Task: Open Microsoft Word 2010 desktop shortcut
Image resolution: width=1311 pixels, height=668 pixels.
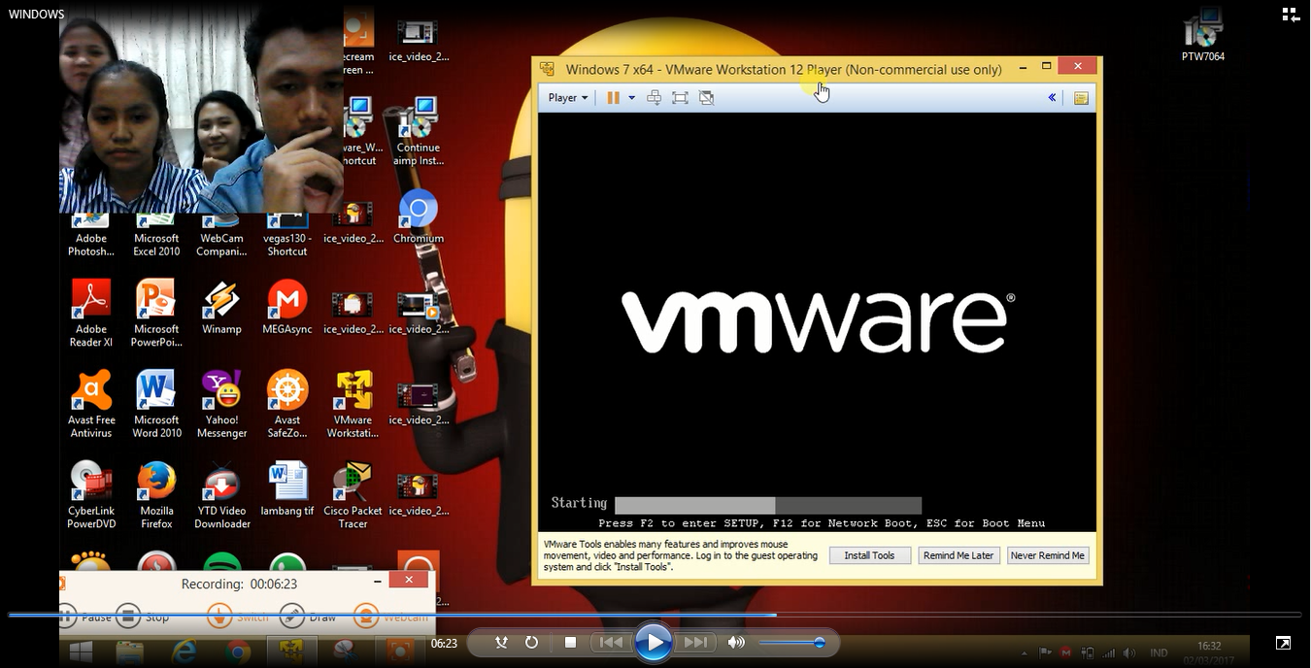Action: [156, 404]
